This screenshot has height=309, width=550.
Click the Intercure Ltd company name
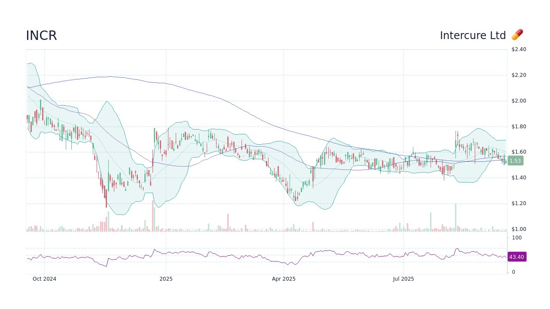pos(473,36)
